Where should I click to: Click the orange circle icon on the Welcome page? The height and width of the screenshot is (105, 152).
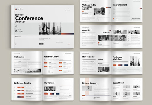(x=83, y=11)
